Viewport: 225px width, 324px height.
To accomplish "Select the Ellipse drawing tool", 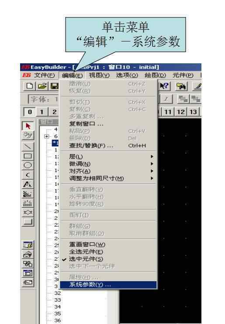I will pyautogui.click(x=28, y=165).
